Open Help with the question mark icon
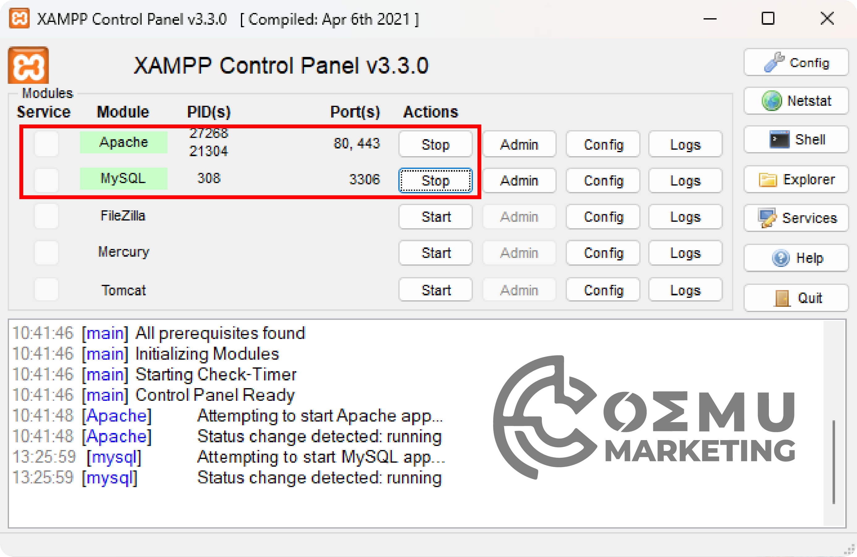 tap(796, 258)
